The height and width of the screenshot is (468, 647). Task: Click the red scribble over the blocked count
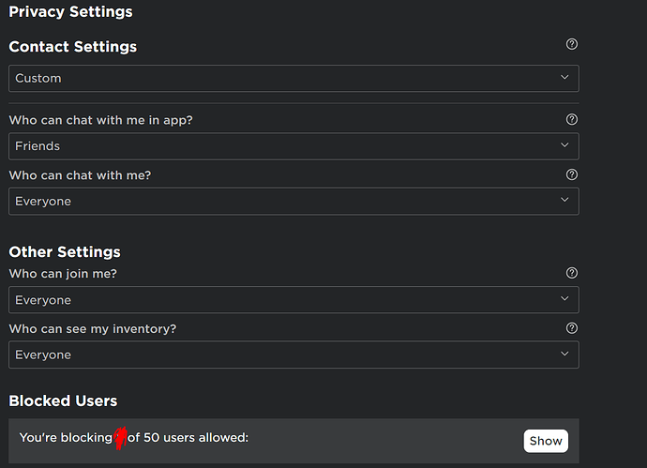click(x=120, y=438)
